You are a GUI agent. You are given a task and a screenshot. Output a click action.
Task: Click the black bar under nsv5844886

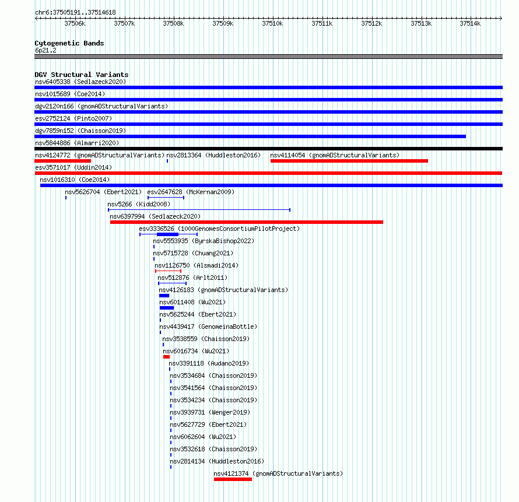[268, 149]
